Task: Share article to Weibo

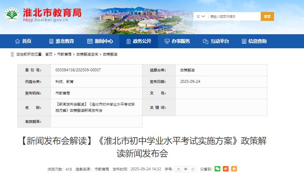Action: 226,169
